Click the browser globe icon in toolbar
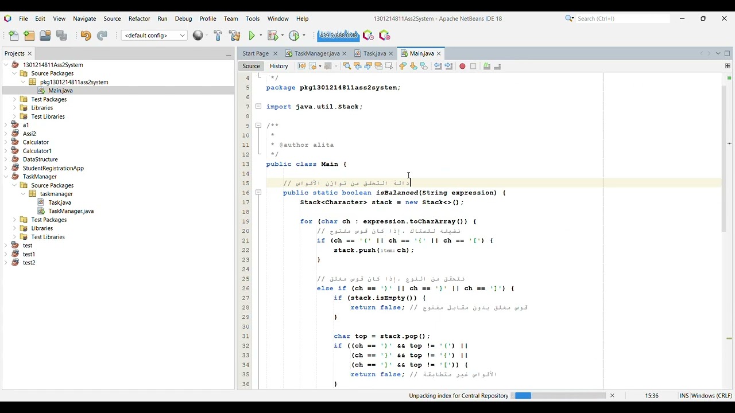Screen dimensions: 735x413 coord(198,36)
